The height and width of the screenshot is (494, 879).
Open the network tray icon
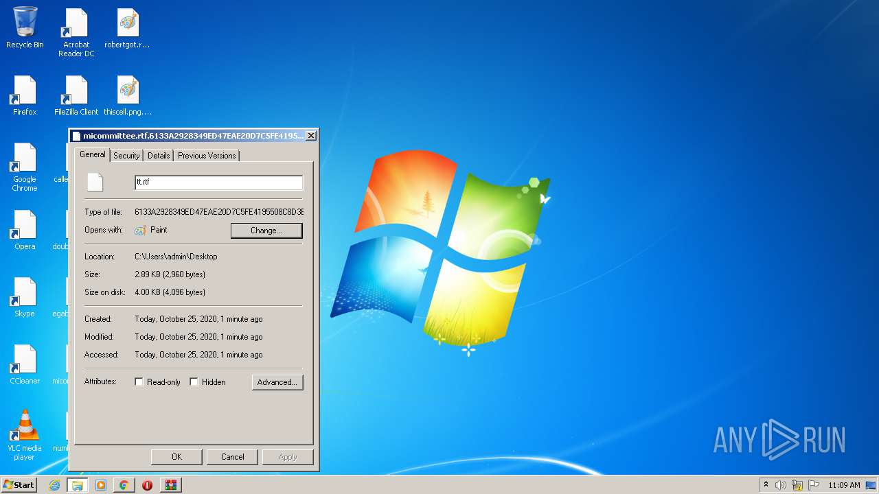(x=797, y=485)
